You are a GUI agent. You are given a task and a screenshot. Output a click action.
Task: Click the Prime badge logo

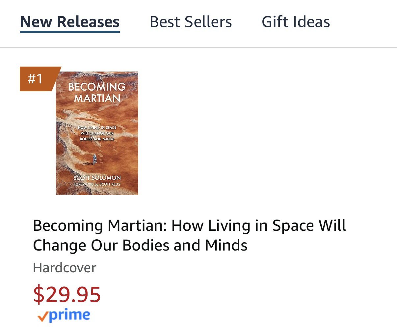point(64,315)
